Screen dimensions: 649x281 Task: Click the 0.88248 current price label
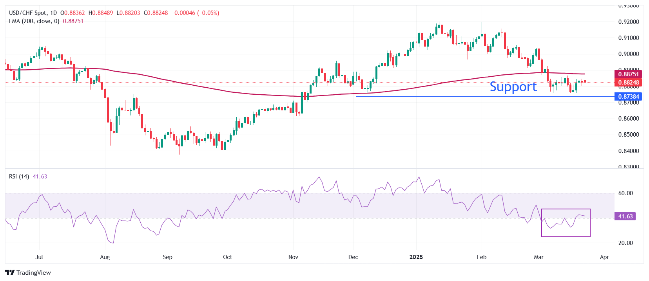pos(628,83)
